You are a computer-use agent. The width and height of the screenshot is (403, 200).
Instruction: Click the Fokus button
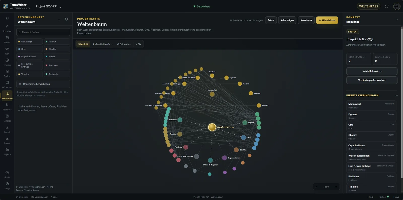coord(271,20)
